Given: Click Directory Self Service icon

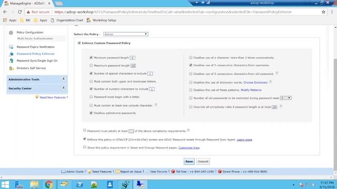Looking at the screenshot, I should point(12,68).
